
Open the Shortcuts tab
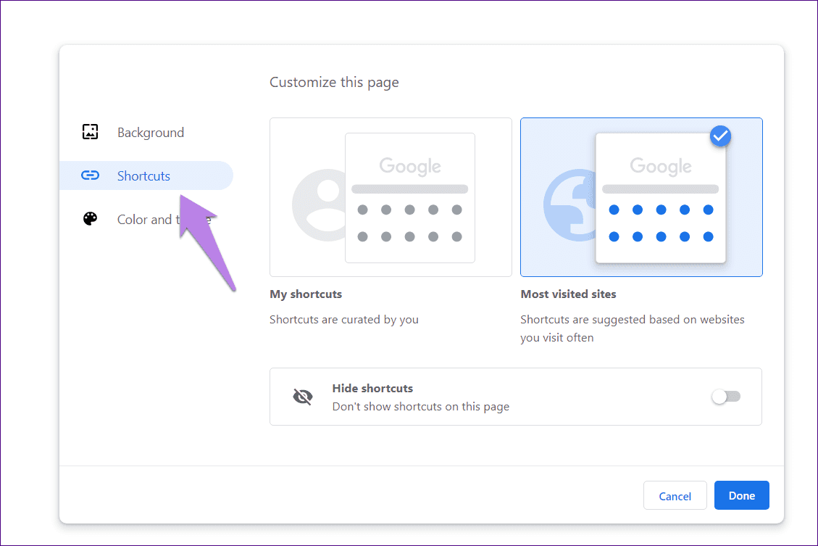point(146,175)
